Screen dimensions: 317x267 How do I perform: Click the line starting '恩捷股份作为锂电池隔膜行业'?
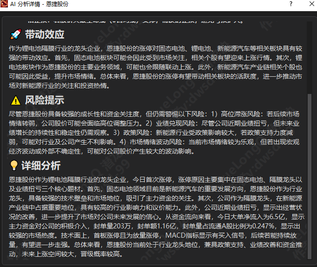coord(155,180)
